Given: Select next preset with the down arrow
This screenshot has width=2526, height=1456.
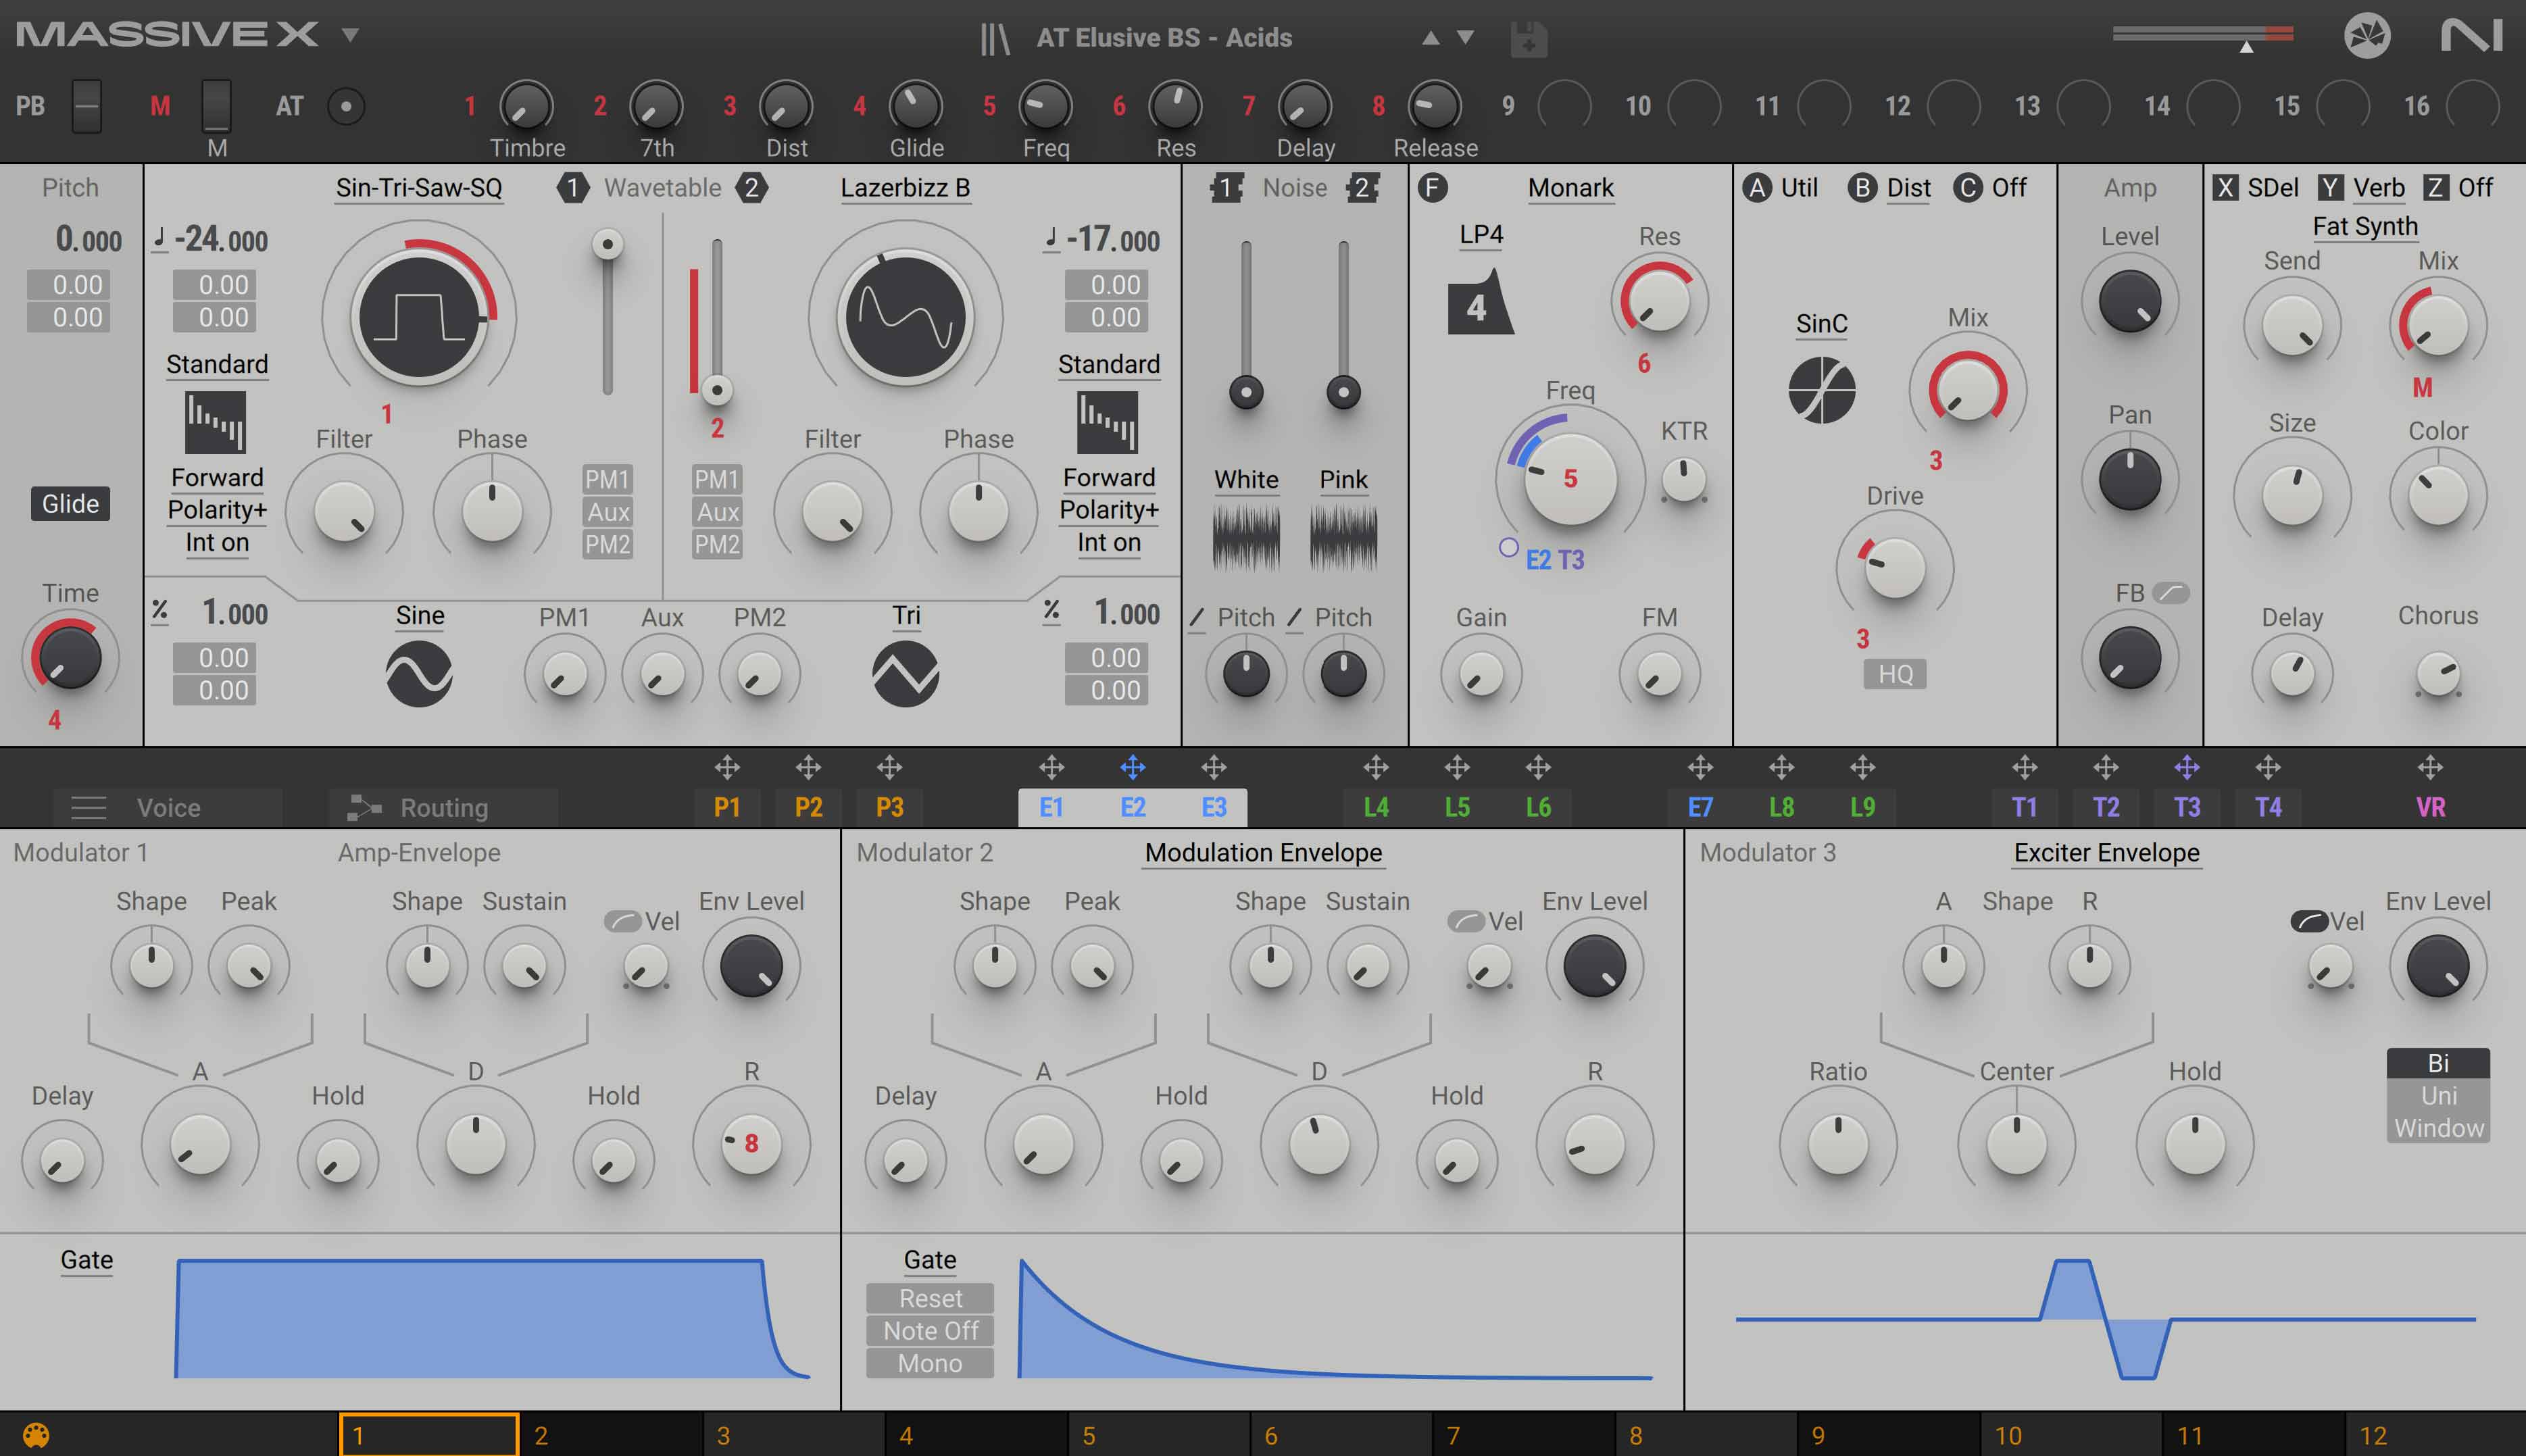Looking at the screenshot, I should (x=1465, y=37).
